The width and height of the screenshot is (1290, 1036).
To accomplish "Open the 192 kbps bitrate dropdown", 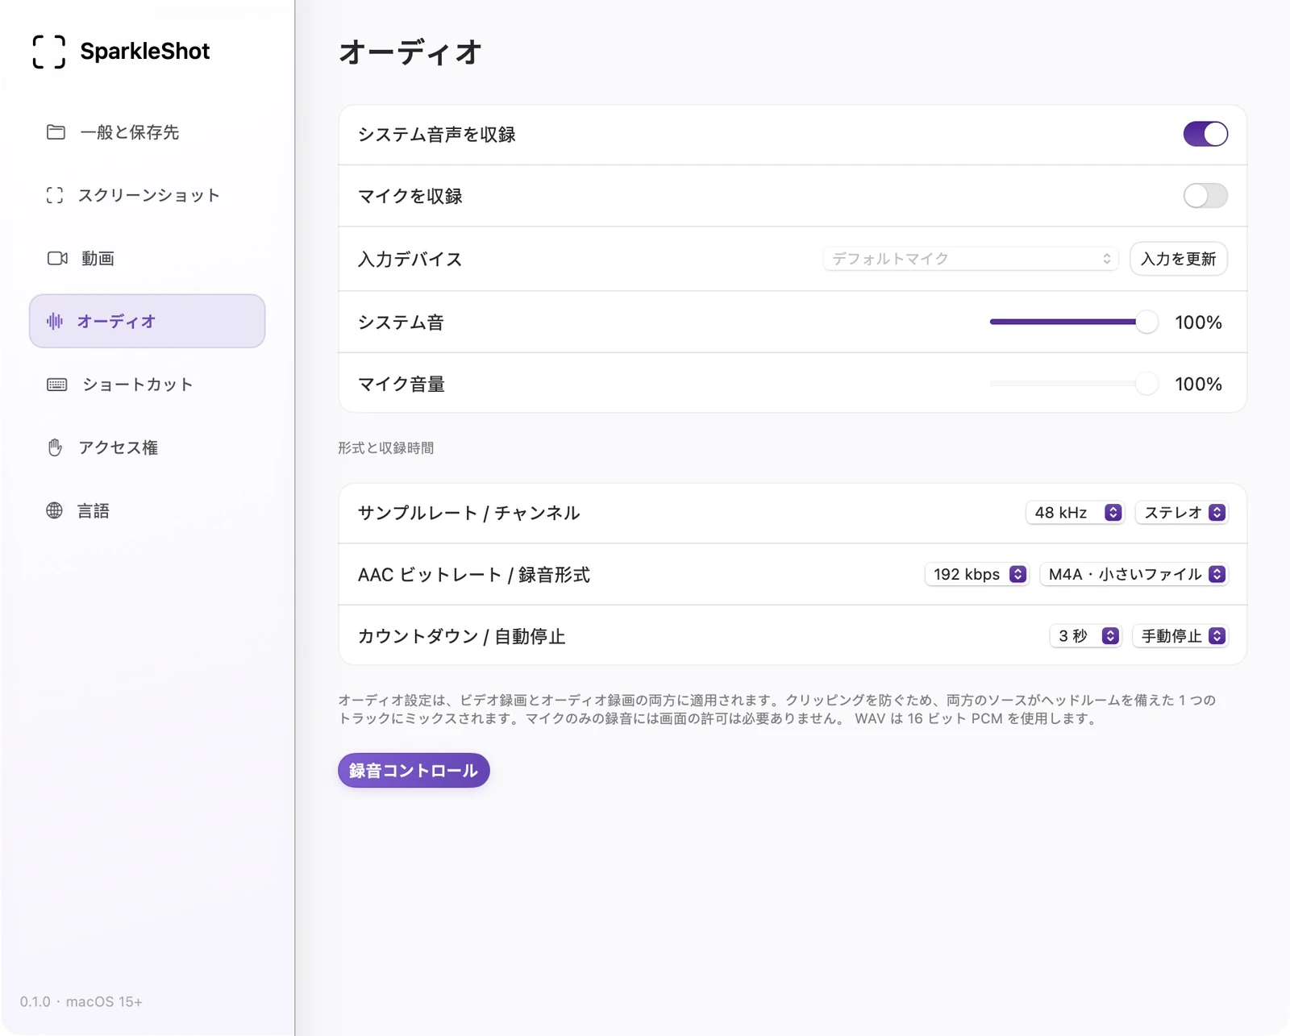I will tap(977, 574).
